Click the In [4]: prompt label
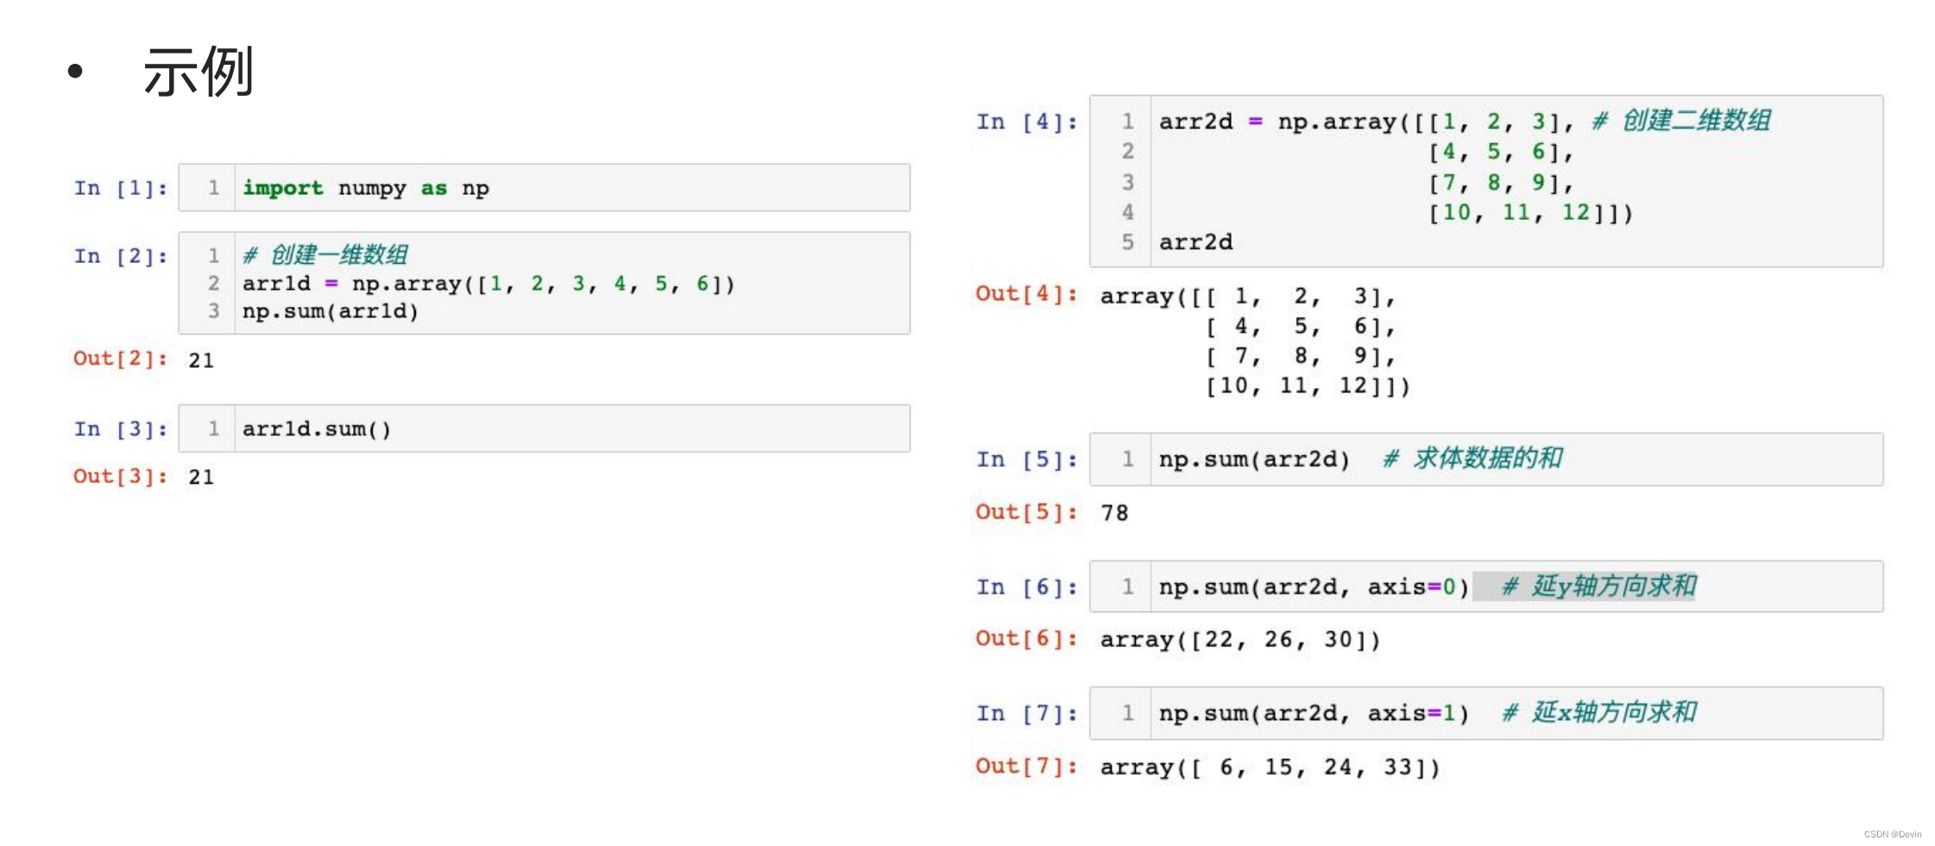Viewport: 1935px width, 846px height. 1027,122
